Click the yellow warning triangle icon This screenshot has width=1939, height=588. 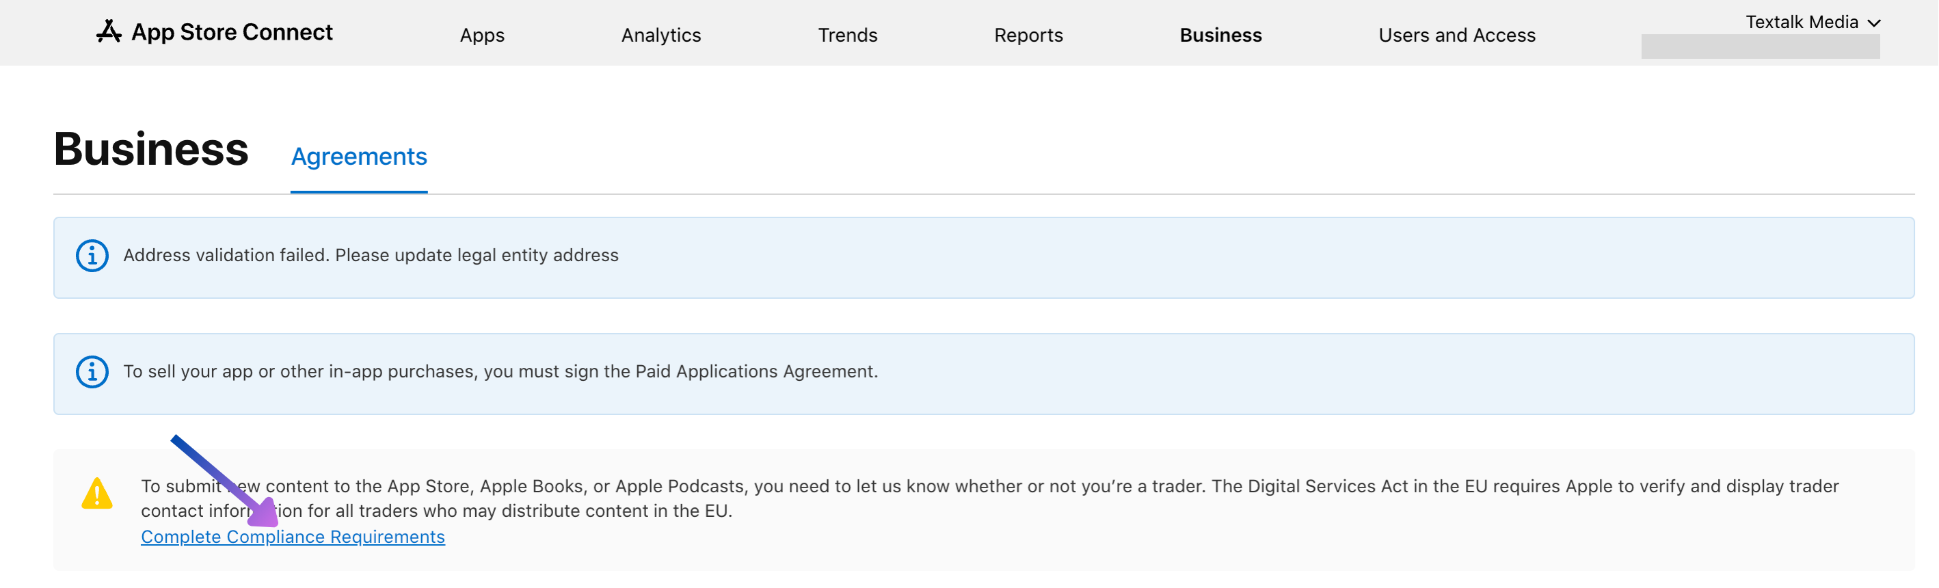pos(97,494)
